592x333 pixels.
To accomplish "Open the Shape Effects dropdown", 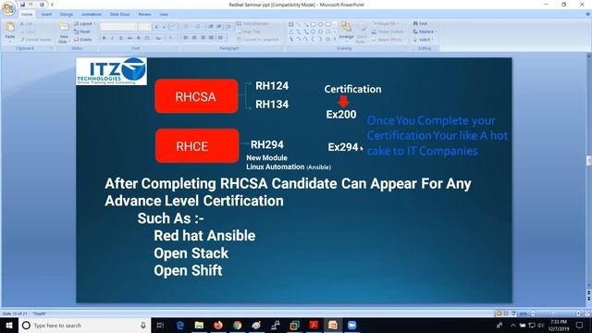I will 388,39.
